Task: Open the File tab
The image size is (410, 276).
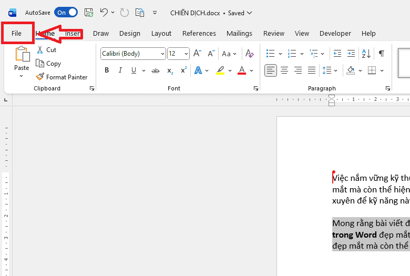Action: (17, 33)
